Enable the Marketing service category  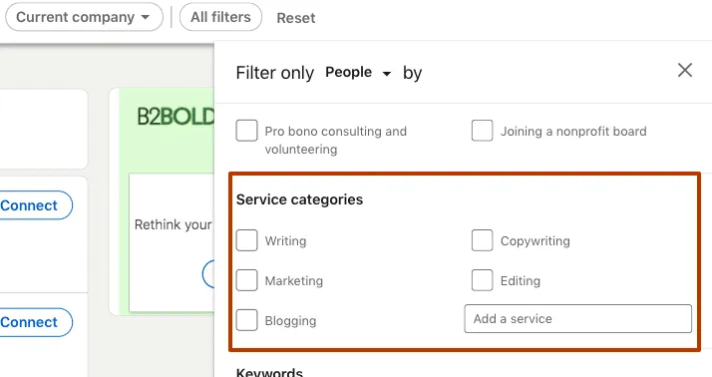[246, 280]
